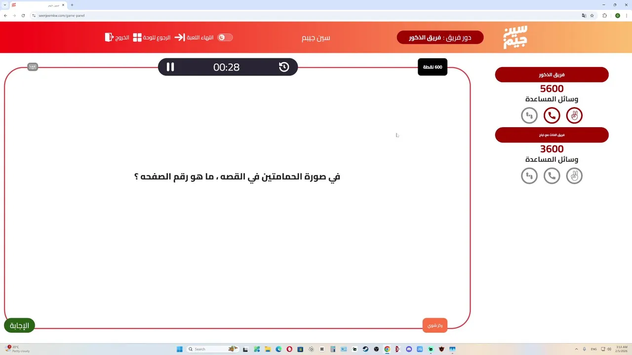Open the Chrome extensions puzzle icon
This screenshot has height=355, width=632.
tap(604, 15)
